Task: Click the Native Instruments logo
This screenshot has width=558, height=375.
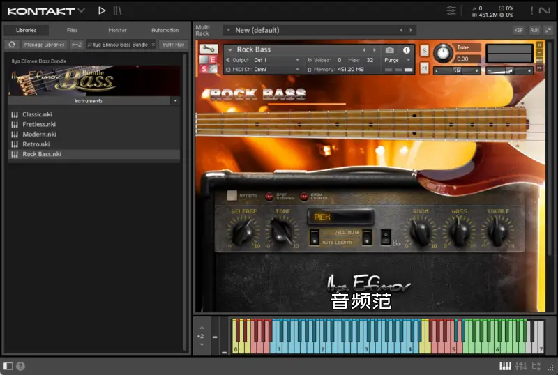Action: pos(545,10)
